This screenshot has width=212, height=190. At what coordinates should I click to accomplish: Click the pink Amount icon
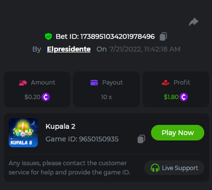pos(23,83)
